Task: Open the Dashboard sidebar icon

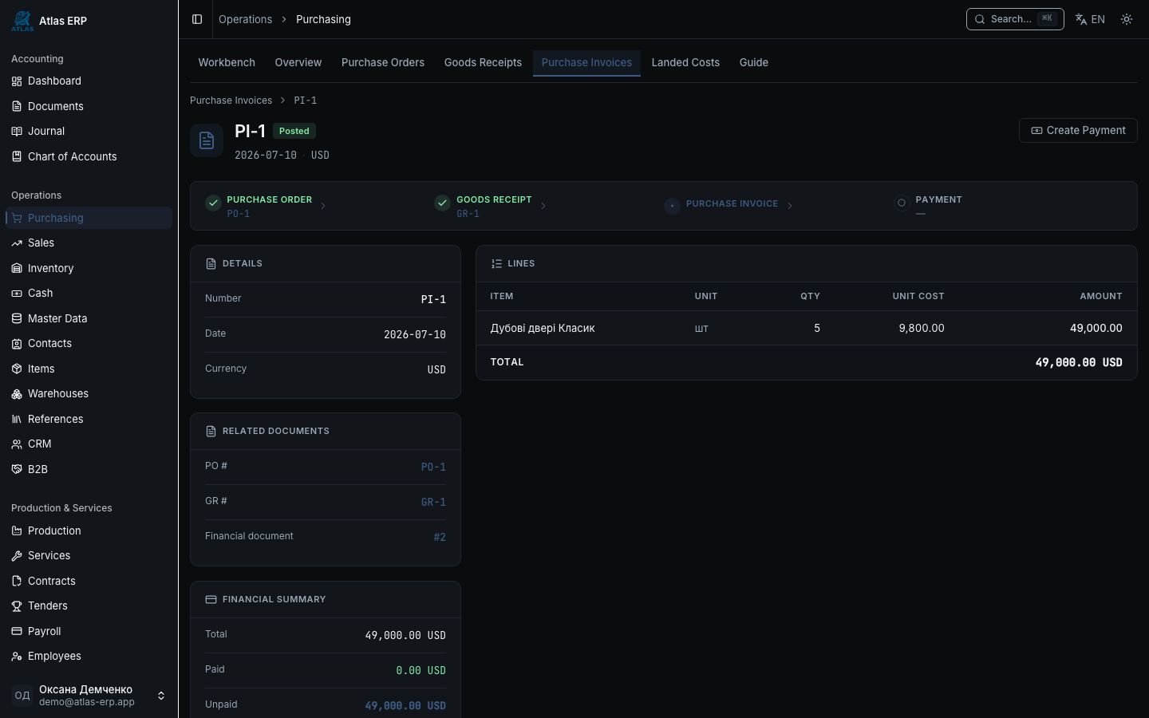Action: tap(17, 81)
